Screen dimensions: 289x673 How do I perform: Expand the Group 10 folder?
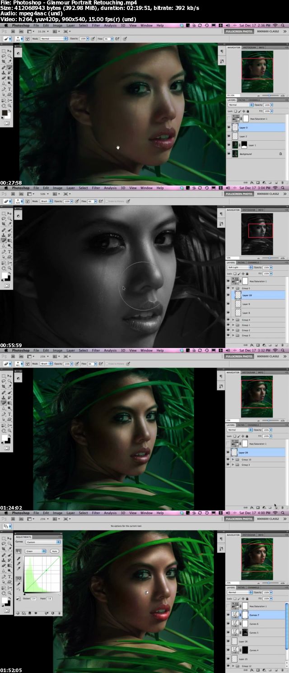coord(233,459)
